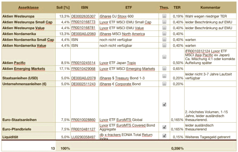Uncheck Thes. box in Liquidität row
The height and width of the screenshot is (152, 238).
[164, 136]
